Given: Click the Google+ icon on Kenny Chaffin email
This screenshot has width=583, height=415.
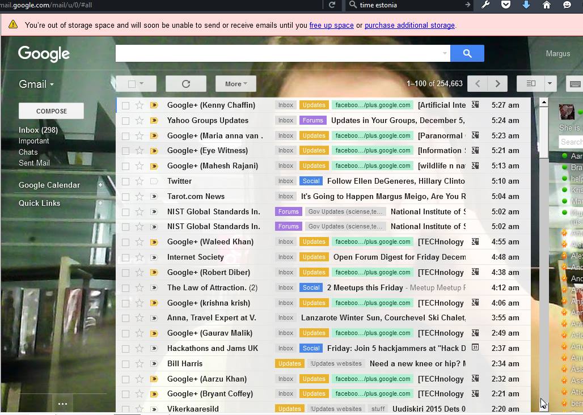Looking at the screenshot, I should coord(475,105).
